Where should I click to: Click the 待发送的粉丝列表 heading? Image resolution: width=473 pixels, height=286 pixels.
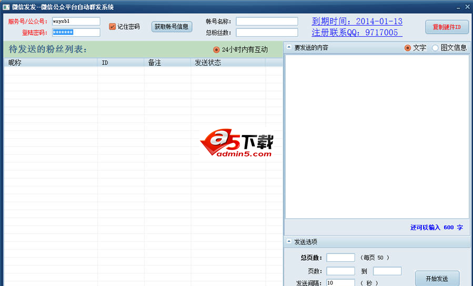[x=48, y=49]
